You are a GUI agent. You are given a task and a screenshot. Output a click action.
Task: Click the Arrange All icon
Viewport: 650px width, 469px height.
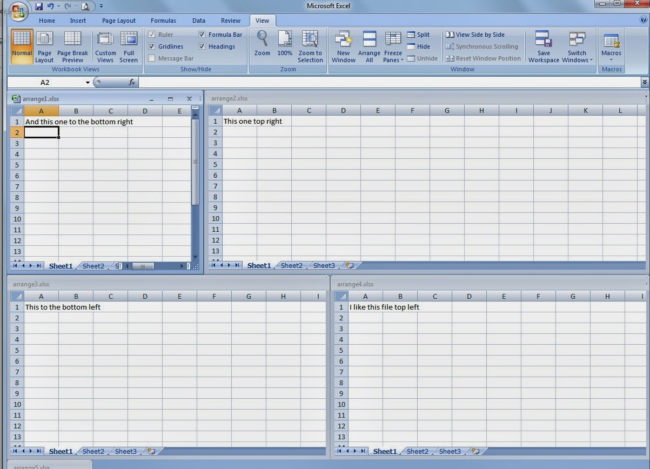coord(368,46)
